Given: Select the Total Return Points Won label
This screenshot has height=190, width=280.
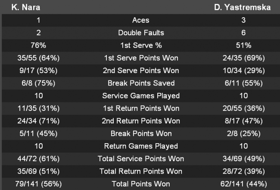Looking at the screenshot, I should (141, 172).
